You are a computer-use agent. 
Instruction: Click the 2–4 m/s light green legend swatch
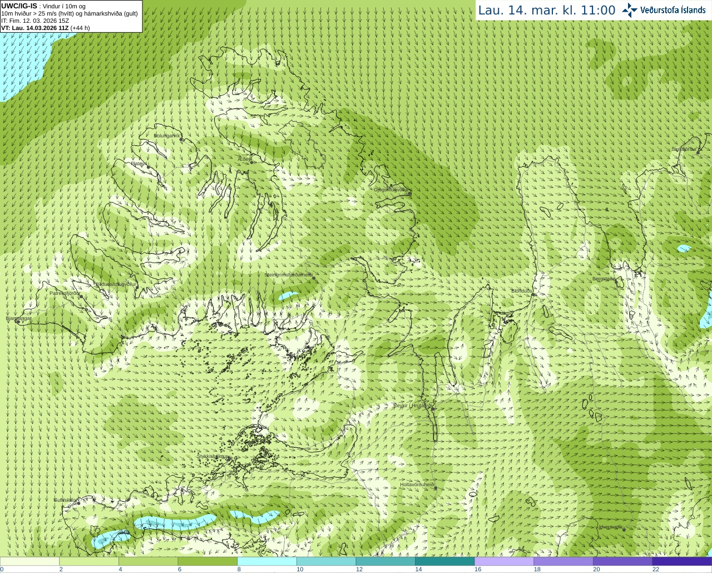[89, 561]
